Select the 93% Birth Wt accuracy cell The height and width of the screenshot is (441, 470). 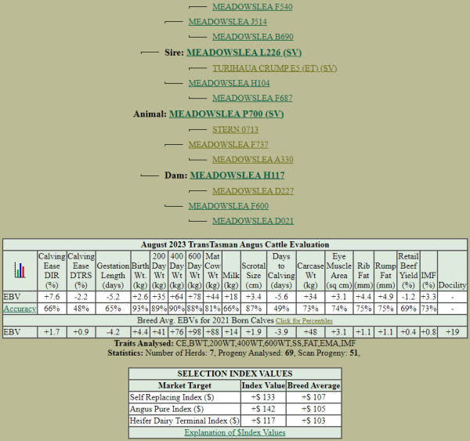[140, 309]
